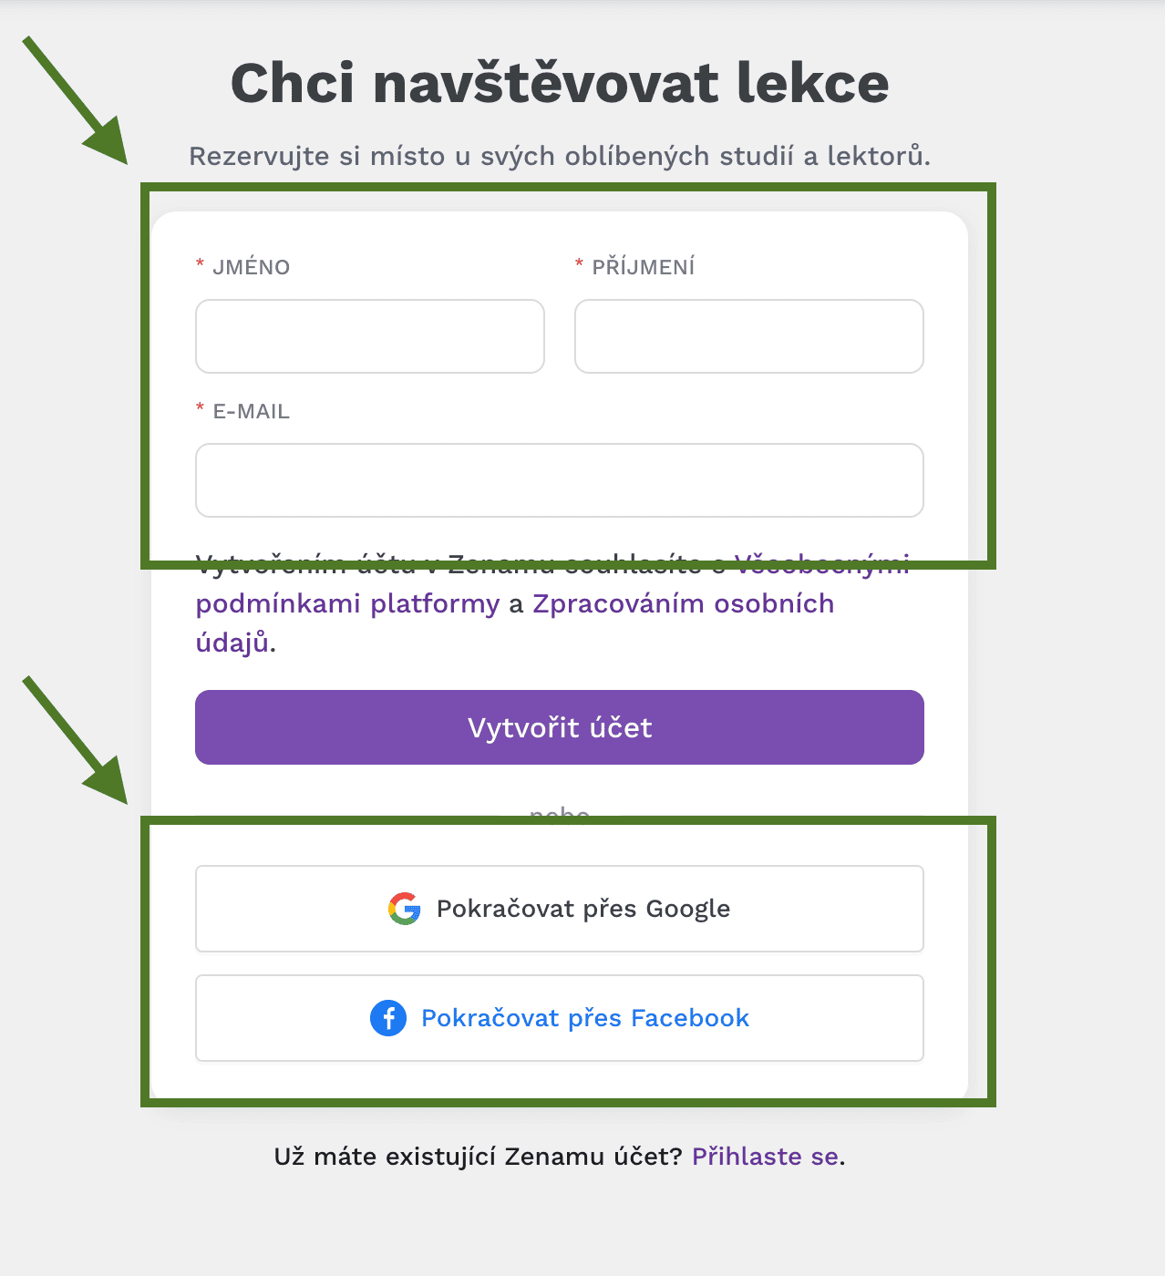The image size is (1165, 1276).
Task: Click the Google logo icon
Action: pyautogui.click(x=404, y=909)
